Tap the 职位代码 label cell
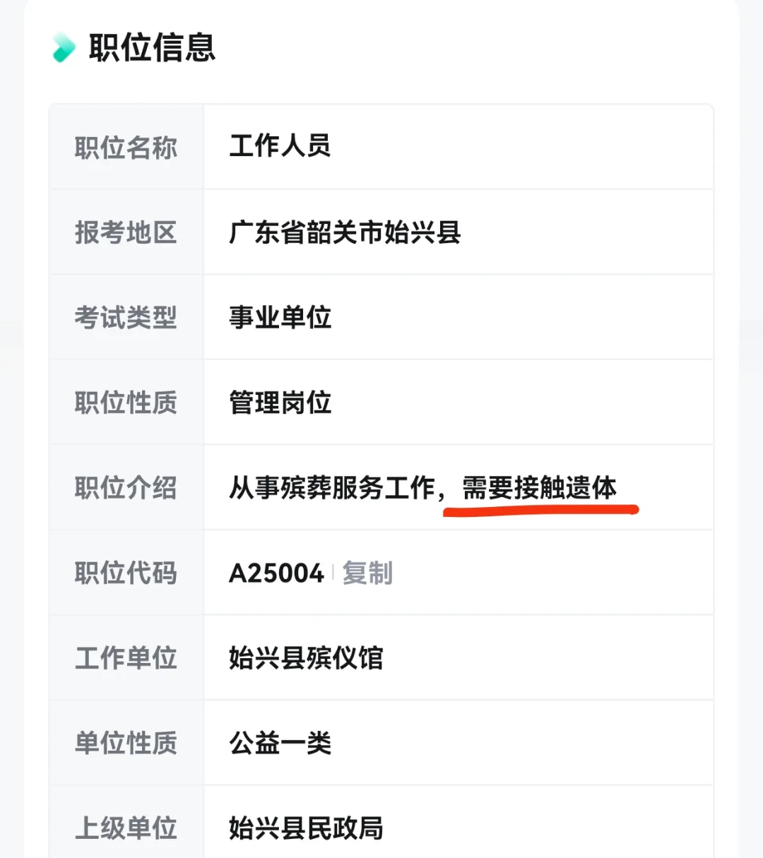This screenshot has height=858, width=763. tap(126, 573)
